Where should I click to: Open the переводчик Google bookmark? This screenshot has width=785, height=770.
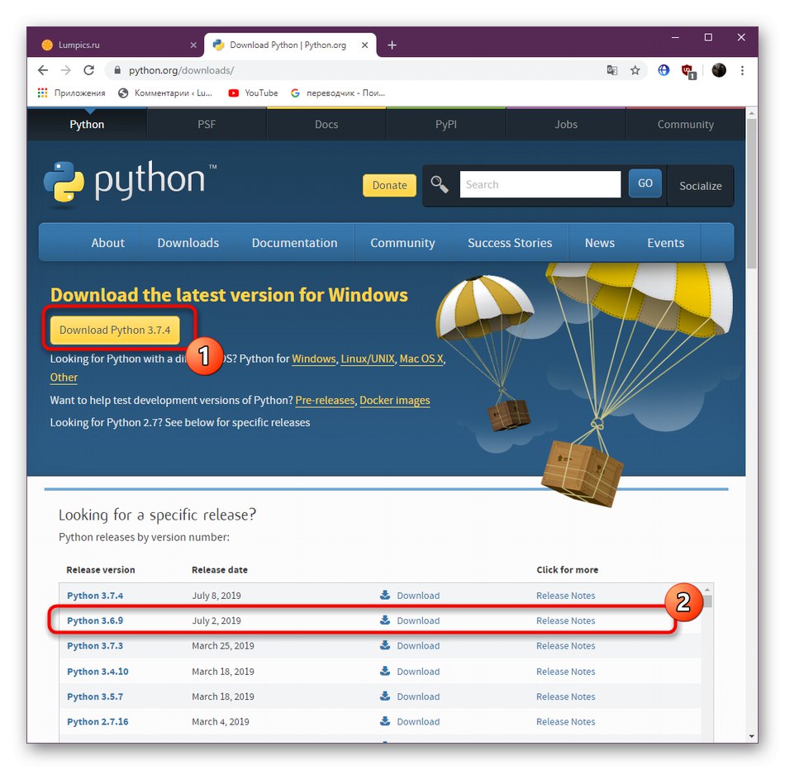click(x=338, y=93)
